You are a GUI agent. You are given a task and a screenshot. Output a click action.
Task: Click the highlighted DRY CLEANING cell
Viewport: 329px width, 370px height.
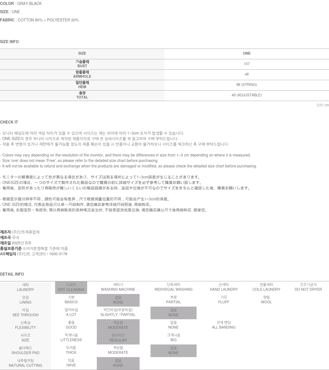click(x=71, y=287)
